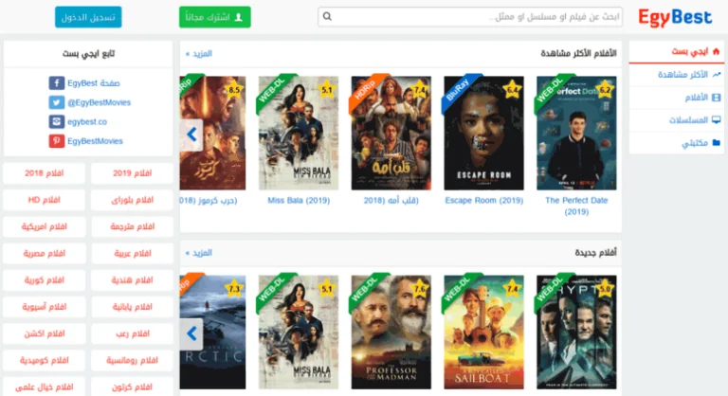The height and width of the screenshot is (396, 728).
Task: Click the افلام مصرية category button
Action: pos(45,254)
